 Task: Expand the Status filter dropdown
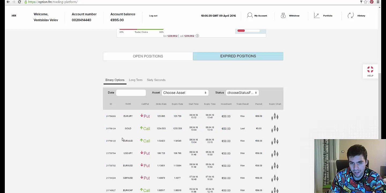tap(242, 93)
